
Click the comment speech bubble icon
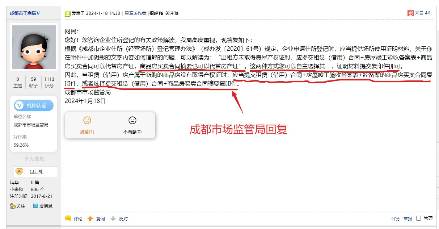(68, 218)
